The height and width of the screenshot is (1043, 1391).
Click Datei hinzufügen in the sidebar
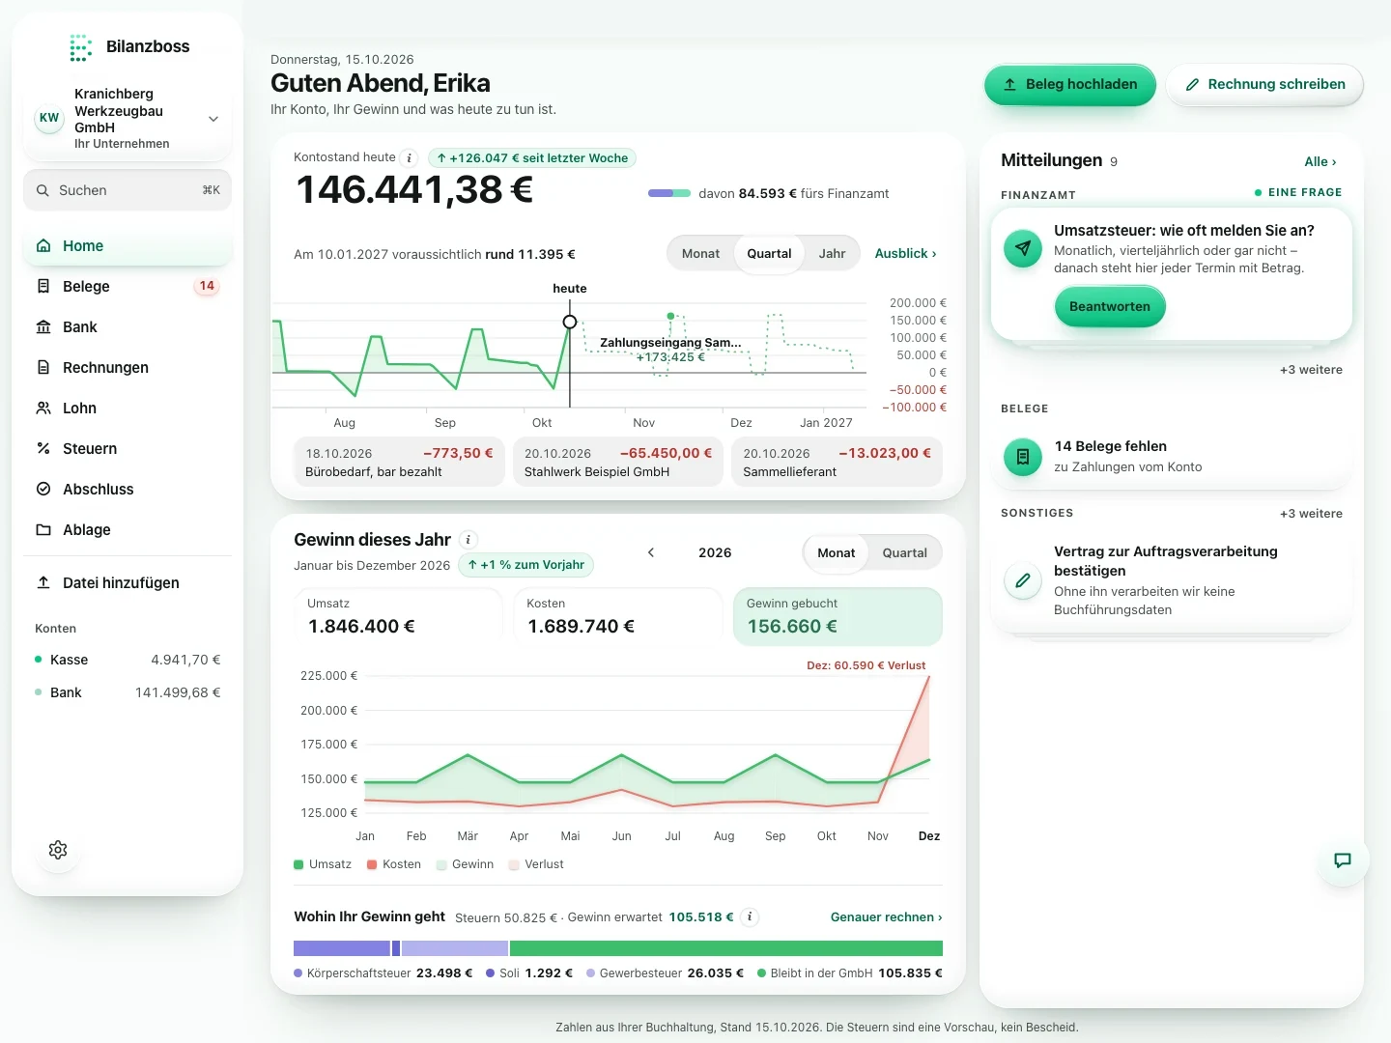[x=128, y=583]
